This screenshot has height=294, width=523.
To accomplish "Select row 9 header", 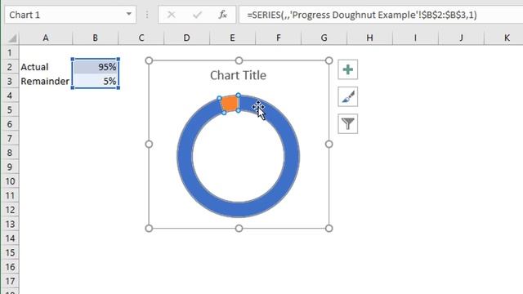I will tap(10, 167).
